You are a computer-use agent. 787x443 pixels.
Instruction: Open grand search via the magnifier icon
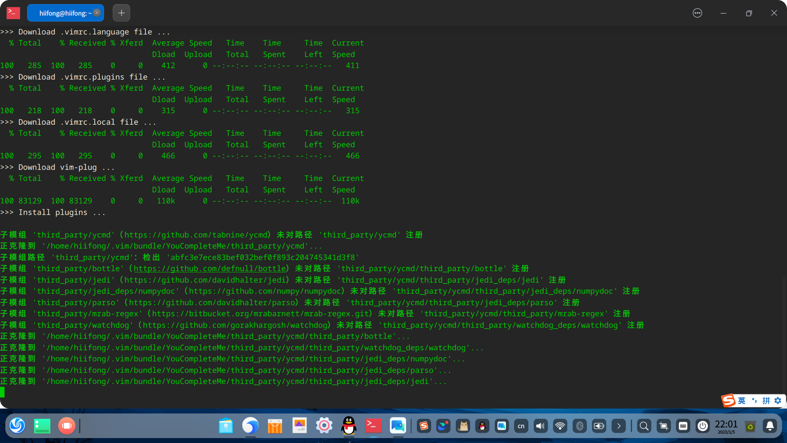(644, 426)
